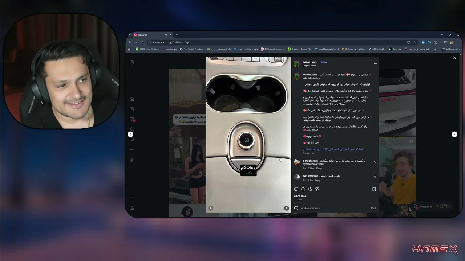
Task: Like the comment by pari_khorshid
Action: 375,177
